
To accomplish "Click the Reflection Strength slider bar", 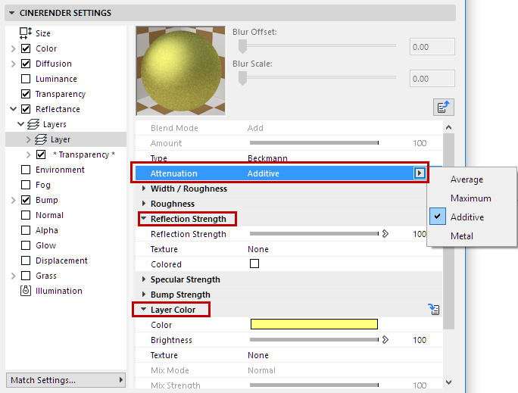I will [314, 233].
